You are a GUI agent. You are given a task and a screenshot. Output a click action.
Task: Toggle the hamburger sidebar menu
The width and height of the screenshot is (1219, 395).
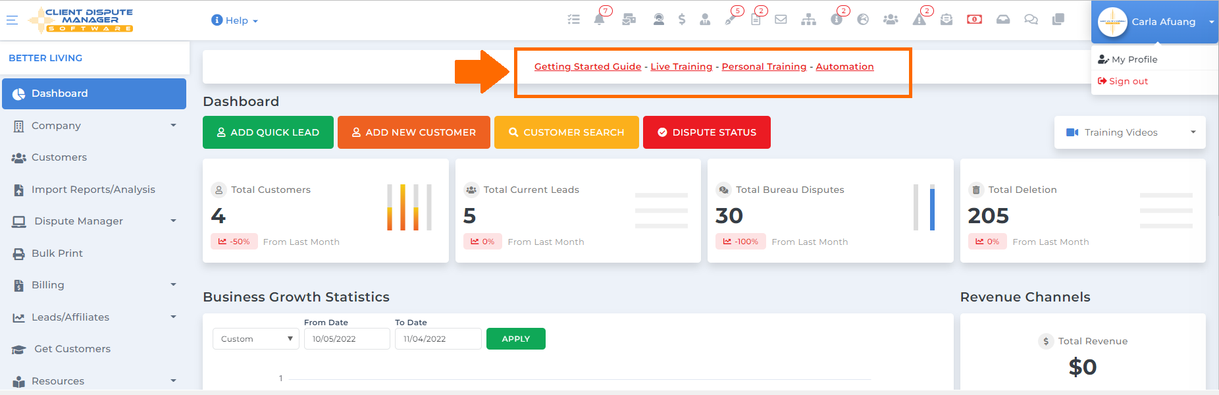pos(12,20)
